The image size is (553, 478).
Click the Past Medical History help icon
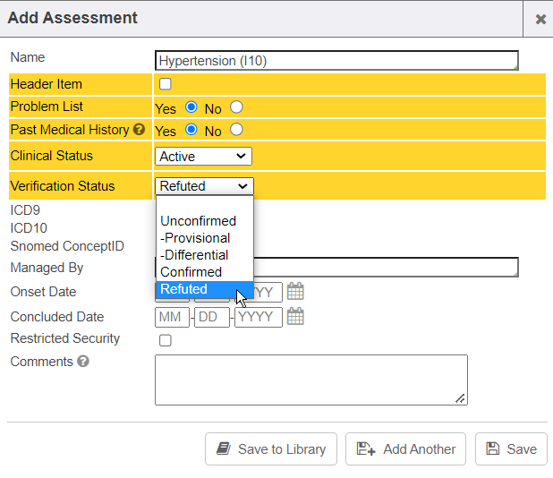click(x=139, y=130)
